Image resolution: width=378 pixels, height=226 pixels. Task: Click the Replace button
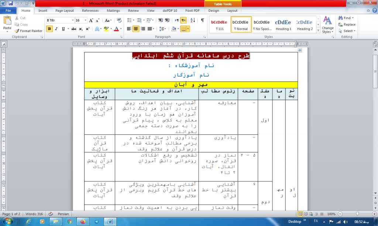347,24
